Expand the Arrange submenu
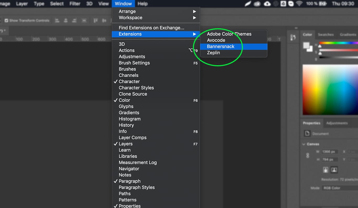The height and width of the screenshot is (208, 358). (156, 11)
